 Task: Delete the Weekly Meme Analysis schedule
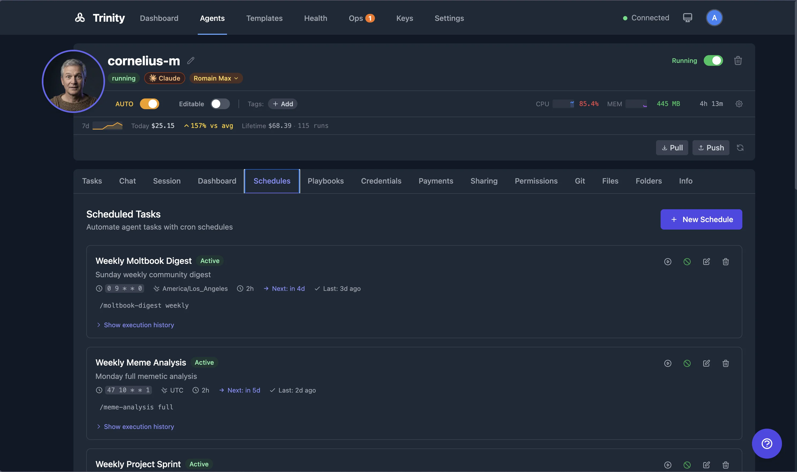pos(726,363)
